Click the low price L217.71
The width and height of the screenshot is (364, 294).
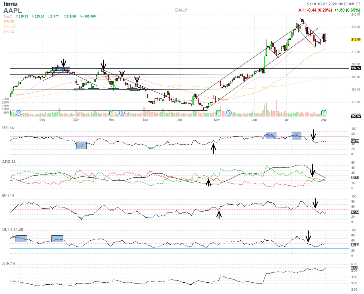click(x=54, y=16)
